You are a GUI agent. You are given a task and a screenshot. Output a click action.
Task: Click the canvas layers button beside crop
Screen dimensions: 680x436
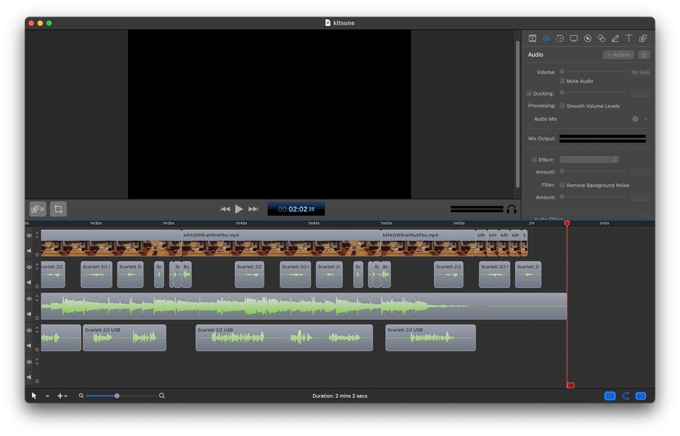coord(38,209)
